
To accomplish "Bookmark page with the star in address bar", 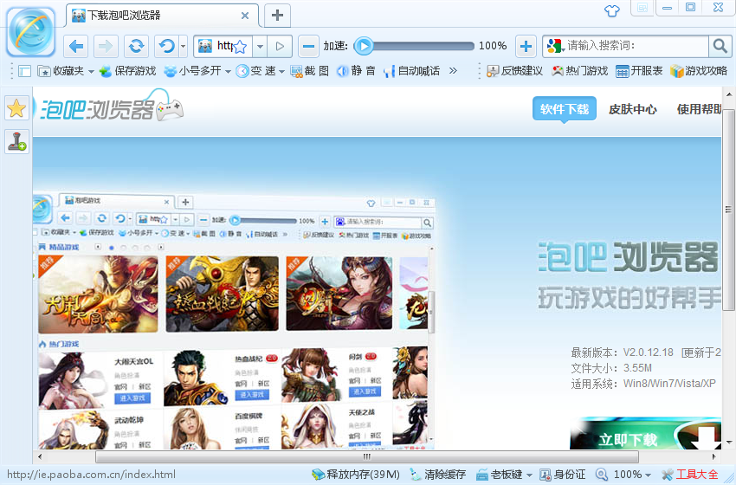I will [240, 47].
